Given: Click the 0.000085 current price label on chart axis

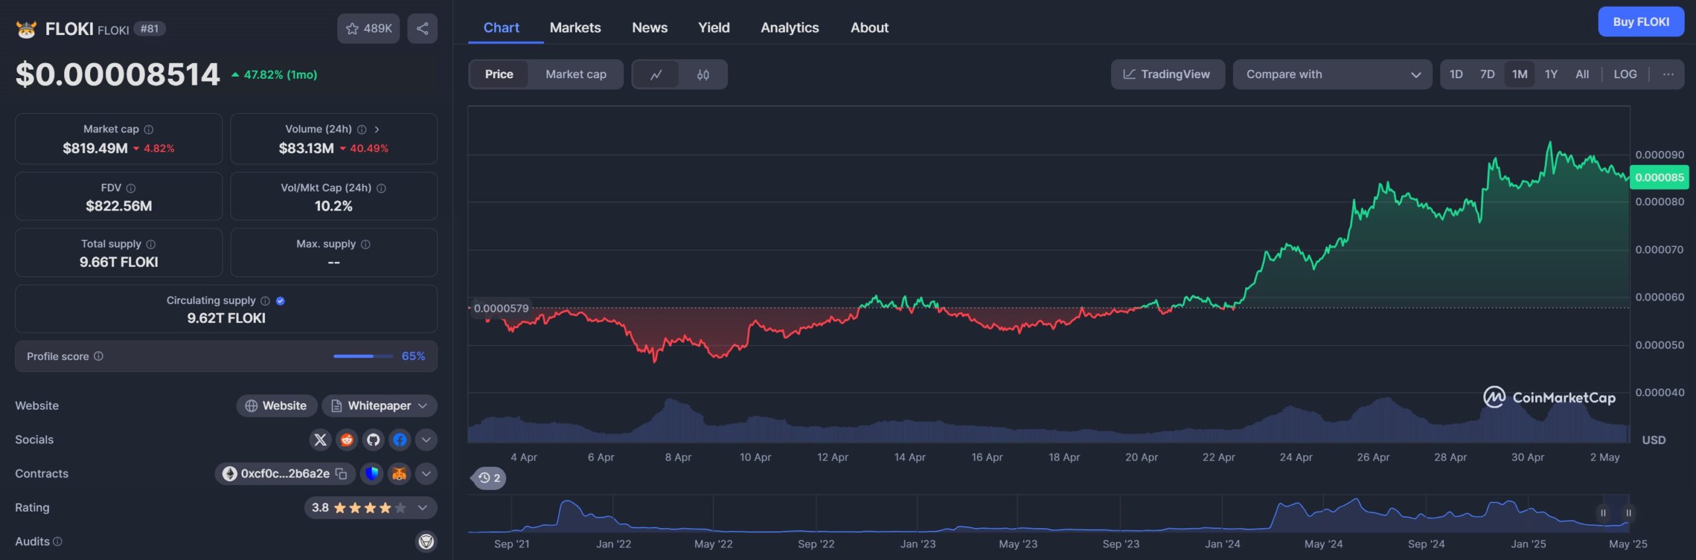Looking at the screenshot, I should (x=1659, y=177).
